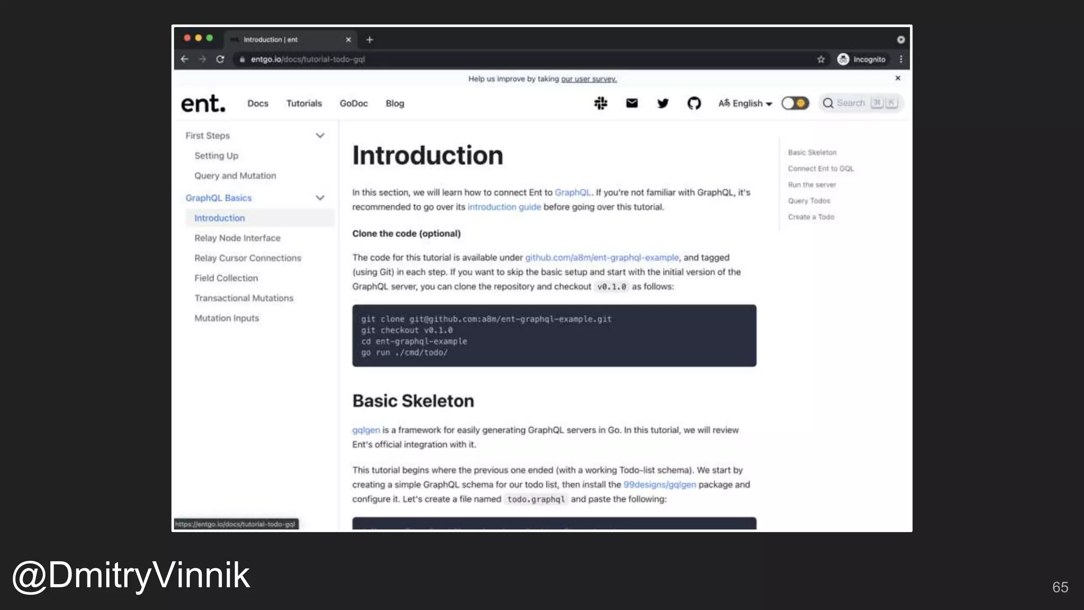
Task: Open a new browser tab
Action: click(x=369, y=40)
